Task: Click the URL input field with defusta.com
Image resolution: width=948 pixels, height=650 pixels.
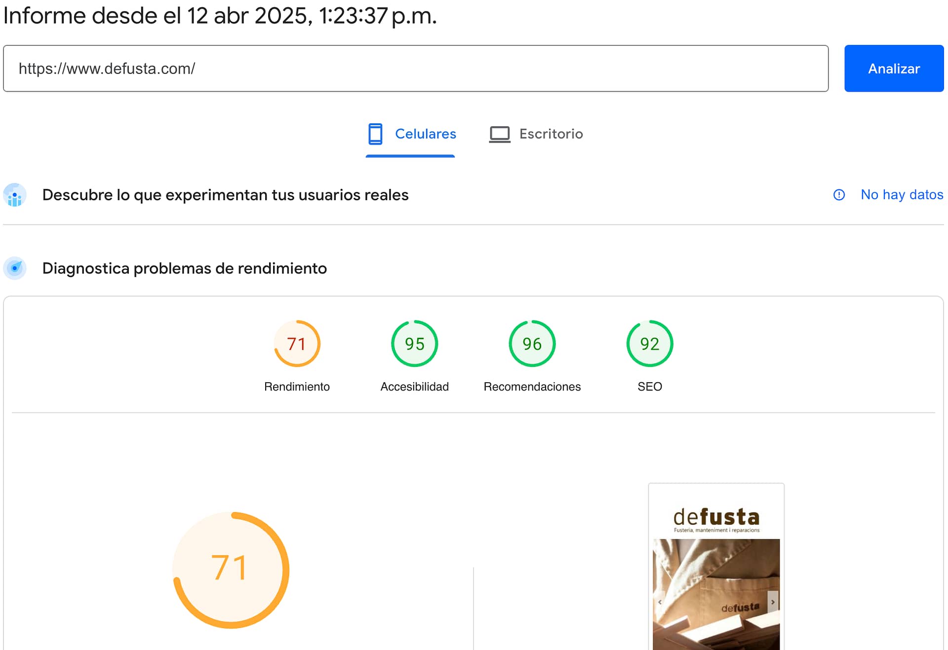Action: pos(416,69)
